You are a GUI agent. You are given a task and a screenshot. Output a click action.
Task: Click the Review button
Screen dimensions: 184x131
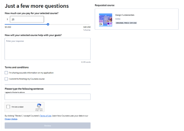pyautogui.click(x=48, y=126)
